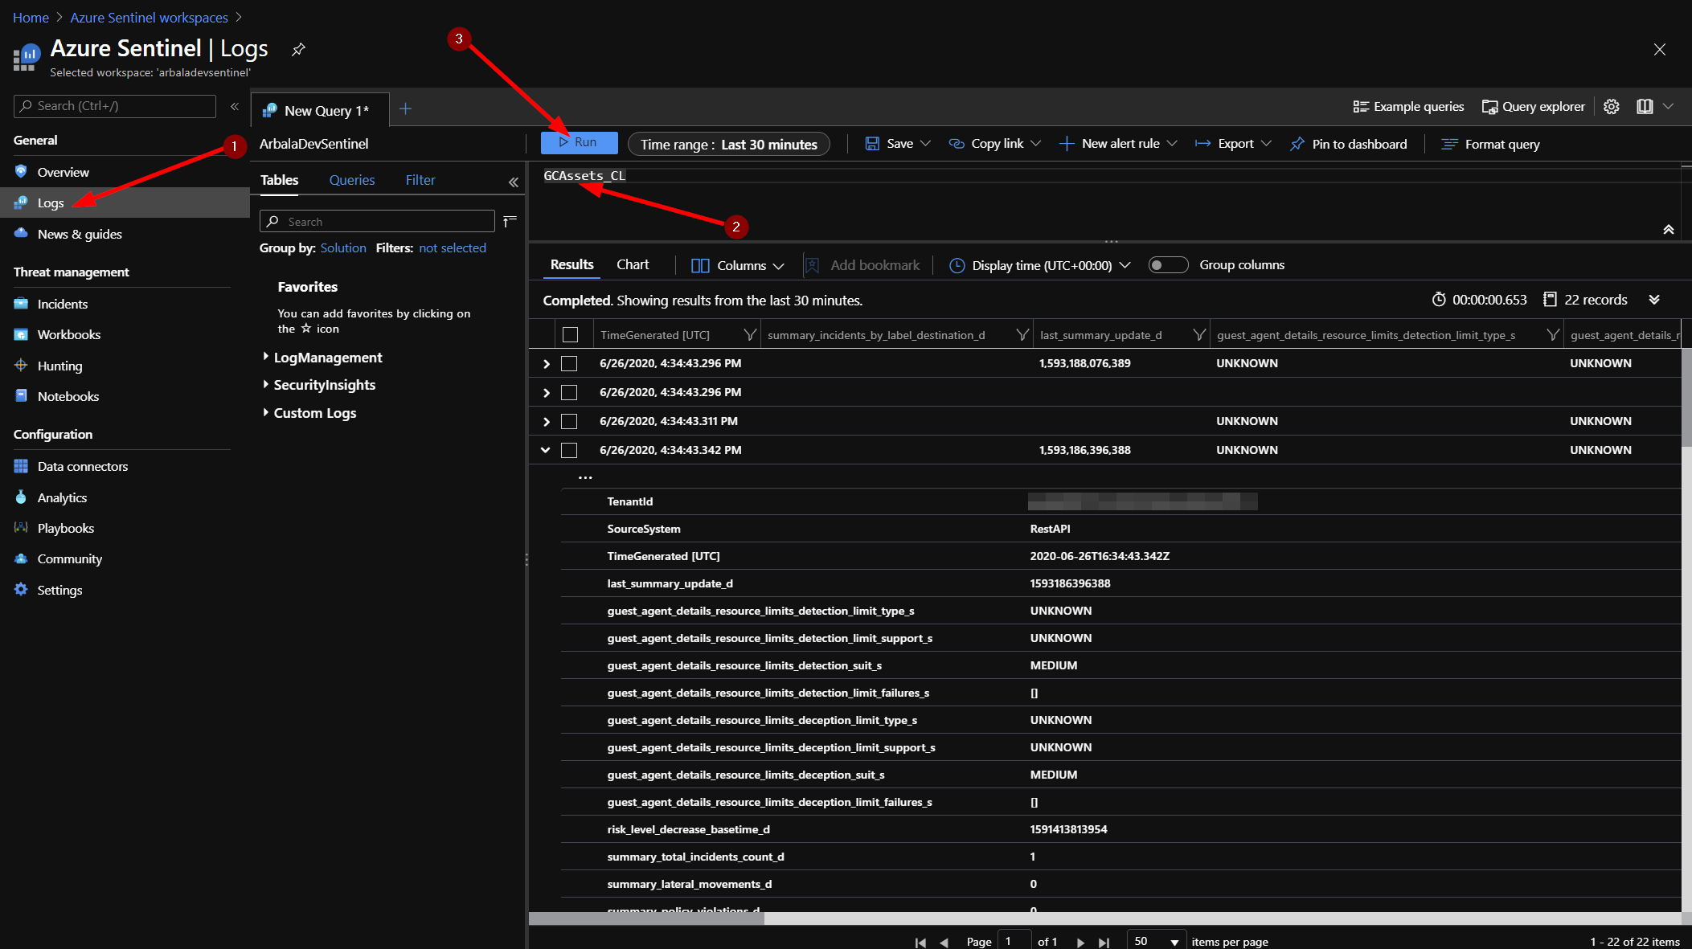Viewport: 1692px width, 949px height.
Task: Open Incidents in Threat management
Action: (x=63, y=304)
